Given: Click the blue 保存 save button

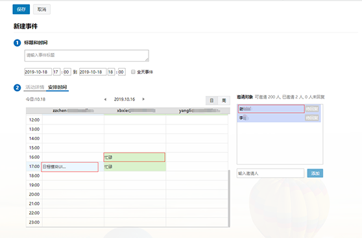Looking at the screenshot, I should (21, 9).
